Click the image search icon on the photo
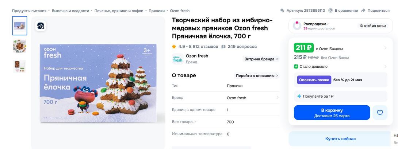The image size is (398, 149). 41,26
